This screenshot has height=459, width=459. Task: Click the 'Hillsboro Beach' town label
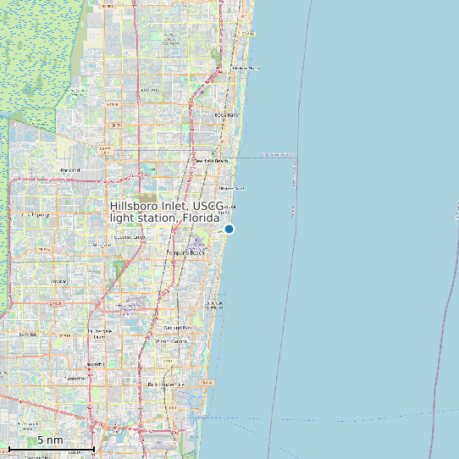pos(231,189)
